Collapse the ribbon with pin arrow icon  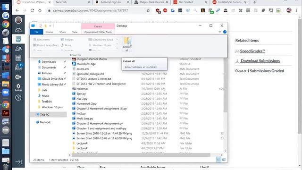click(220, 32)
